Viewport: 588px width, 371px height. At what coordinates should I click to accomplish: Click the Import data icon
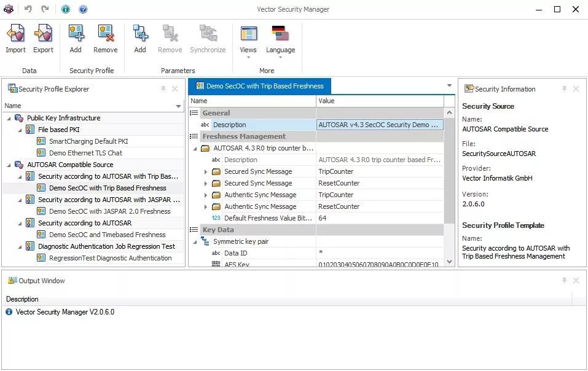15,33
